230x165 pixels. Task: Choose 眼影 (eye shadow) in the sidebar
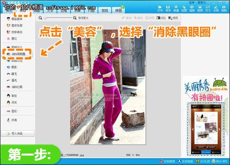coord(12,67)
